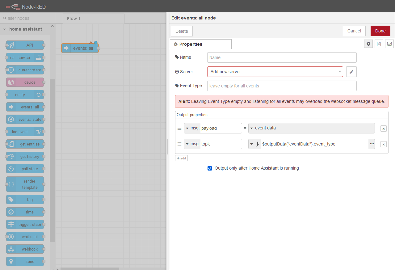Pick the events: state node in the palette
This screenshot has width=395, height=270.
pos(25,119)
